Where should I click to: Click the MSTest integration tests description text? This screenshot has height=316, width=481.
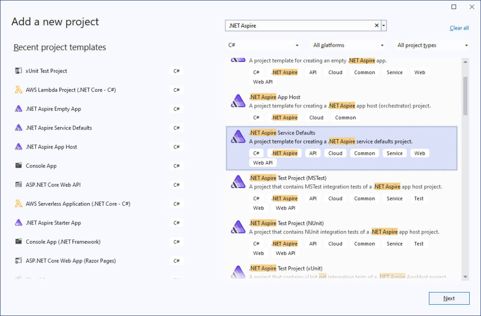point(345,187)
